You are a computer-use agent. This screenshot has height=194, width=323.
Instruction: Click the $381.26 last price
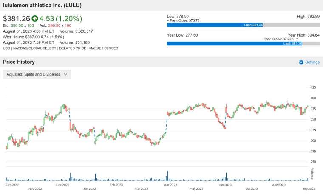pos(17,19)
